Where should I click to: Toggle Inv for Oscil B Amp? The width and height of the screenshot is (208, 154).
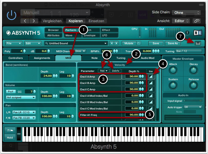tap(151, 83)
